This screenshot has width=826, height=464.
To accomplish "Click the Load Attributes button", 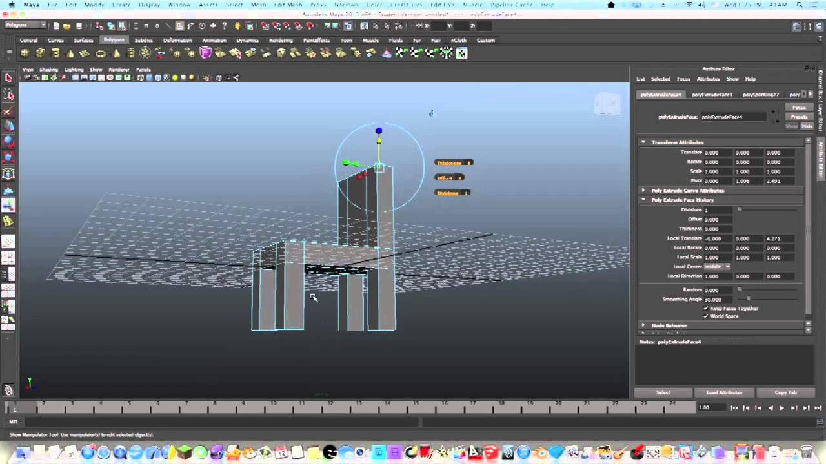I will point(724,392).
